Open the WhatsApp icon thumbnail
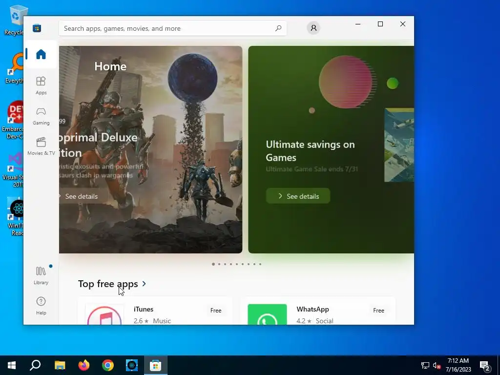The height and width of the screenshot is (375, 500). (267, 315)
